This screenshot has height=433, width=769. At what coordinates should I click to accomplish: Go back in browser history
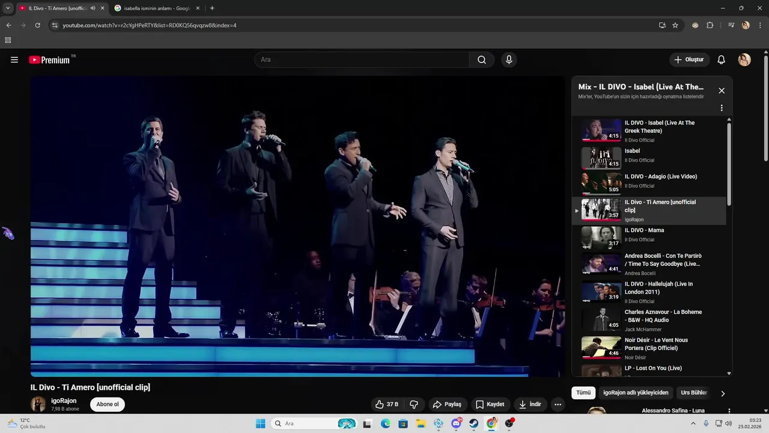click(x=8, y=25)
